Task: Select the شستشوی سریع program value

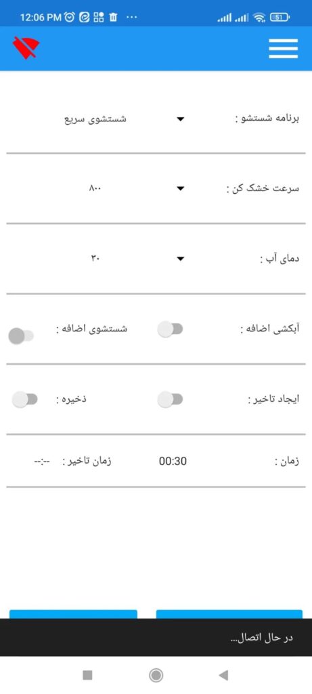Action: tap(96, 119)
